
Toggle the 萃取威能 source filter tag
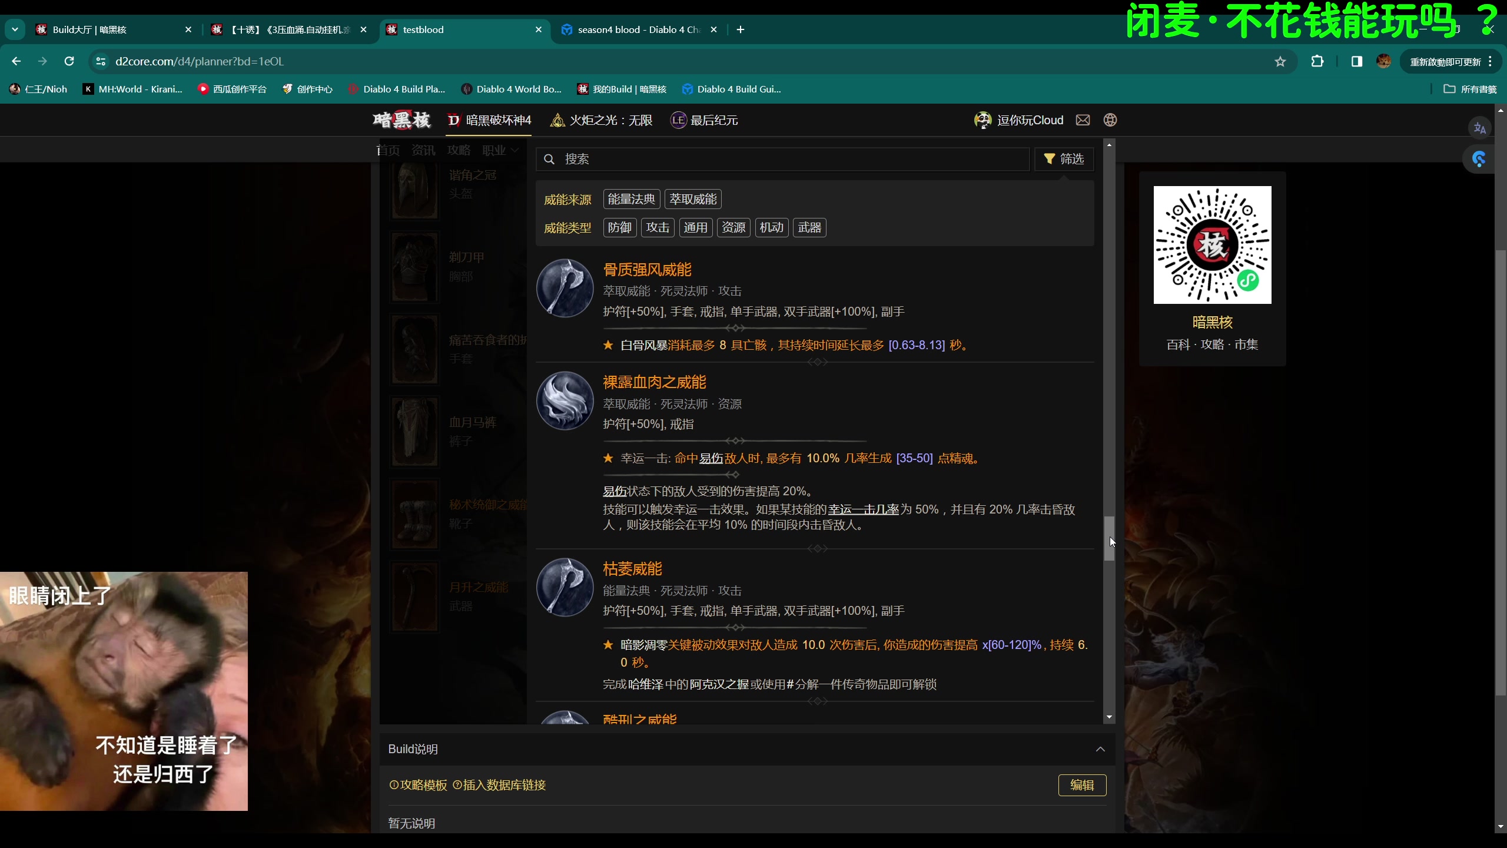pyautogui.click(x=693, y=199)
